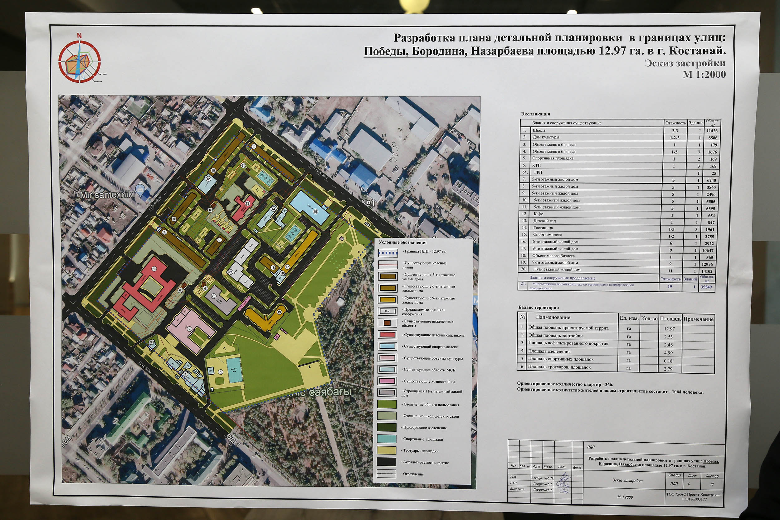Select the yellow Тротуары, площадки legend swatch
Image resolution: width=780 pixels, height=520 pixels.
[x=387, y=450]
